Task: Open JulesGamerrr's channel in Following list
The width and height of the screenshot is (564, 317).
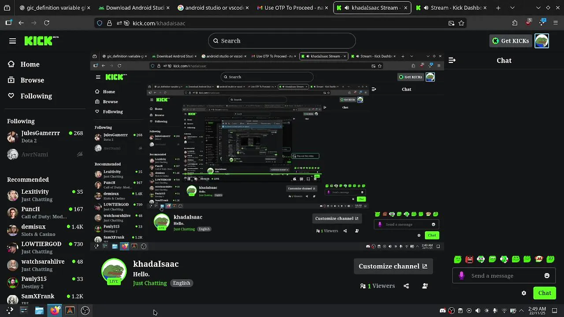Action: point(45,136)
